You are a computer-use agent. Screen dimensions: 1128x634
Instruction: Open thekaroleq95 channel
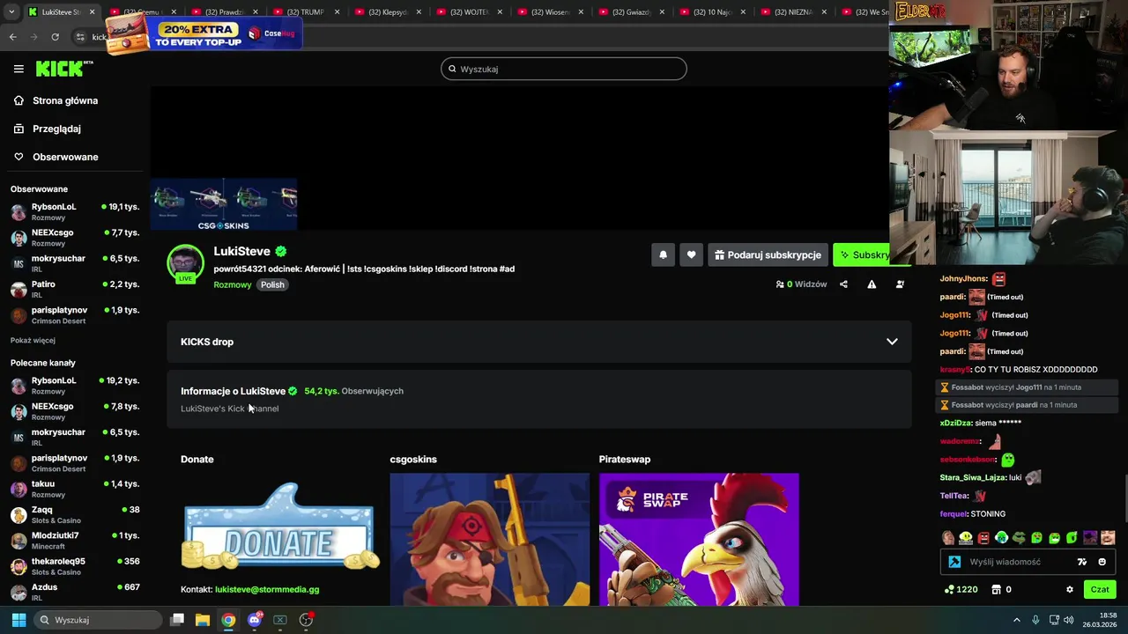[75, 566]
